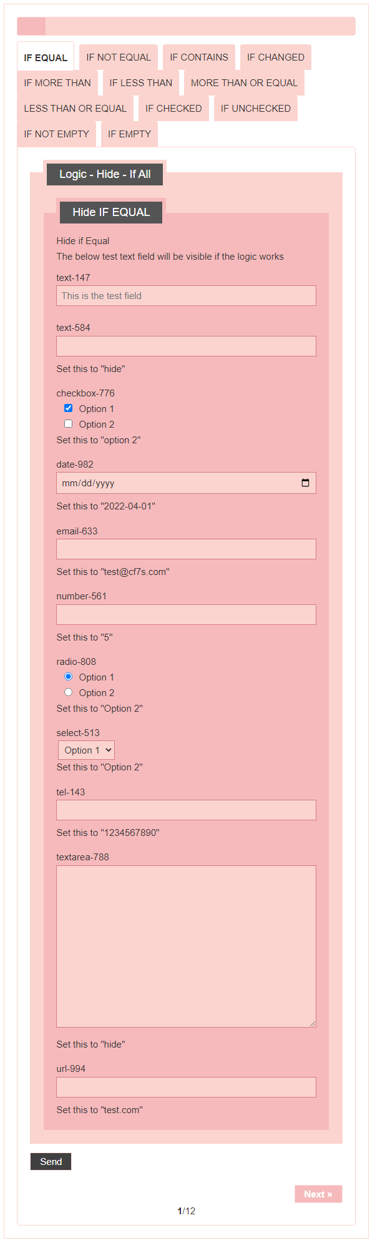
Task: Select radio button Option 2
Action: tap(69, 692)
